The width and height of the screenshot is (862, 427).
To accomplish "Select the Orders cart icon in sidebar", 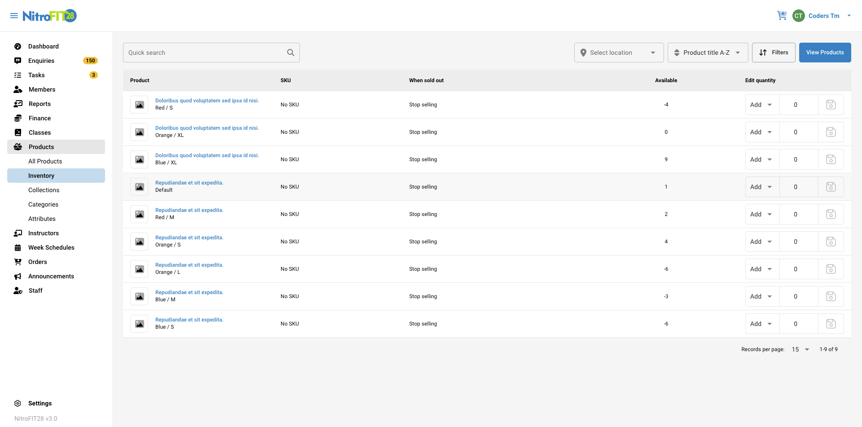I will click(x=18, y=262).
